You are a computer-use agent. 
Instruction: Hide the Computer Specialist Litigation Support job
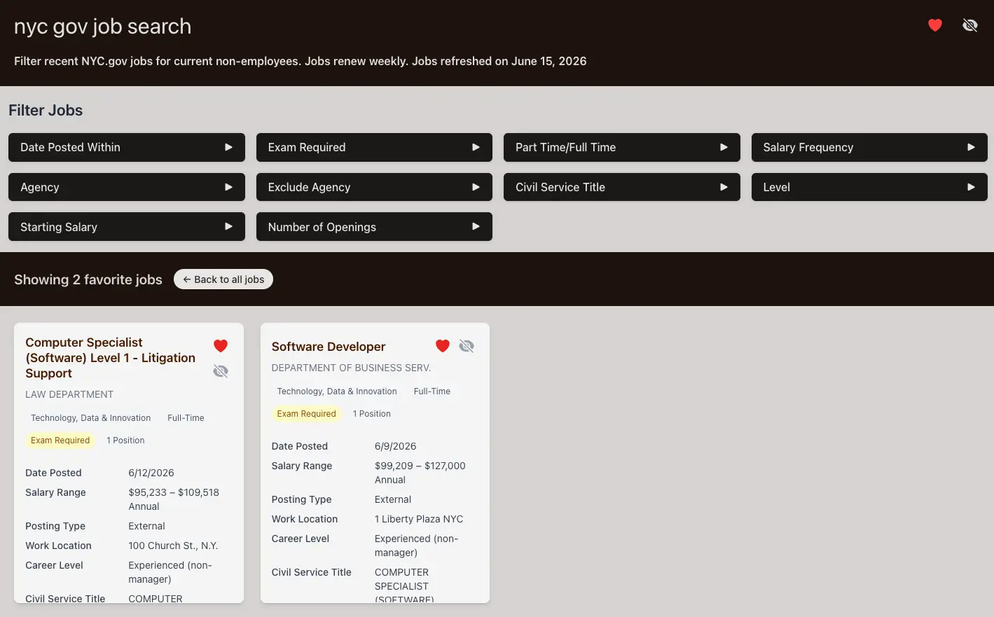(x=221, y=371)
